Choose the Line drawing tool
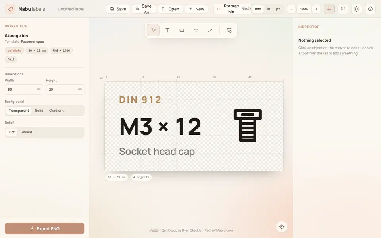This screenshot has height=238, width=381. pos(210,30)
